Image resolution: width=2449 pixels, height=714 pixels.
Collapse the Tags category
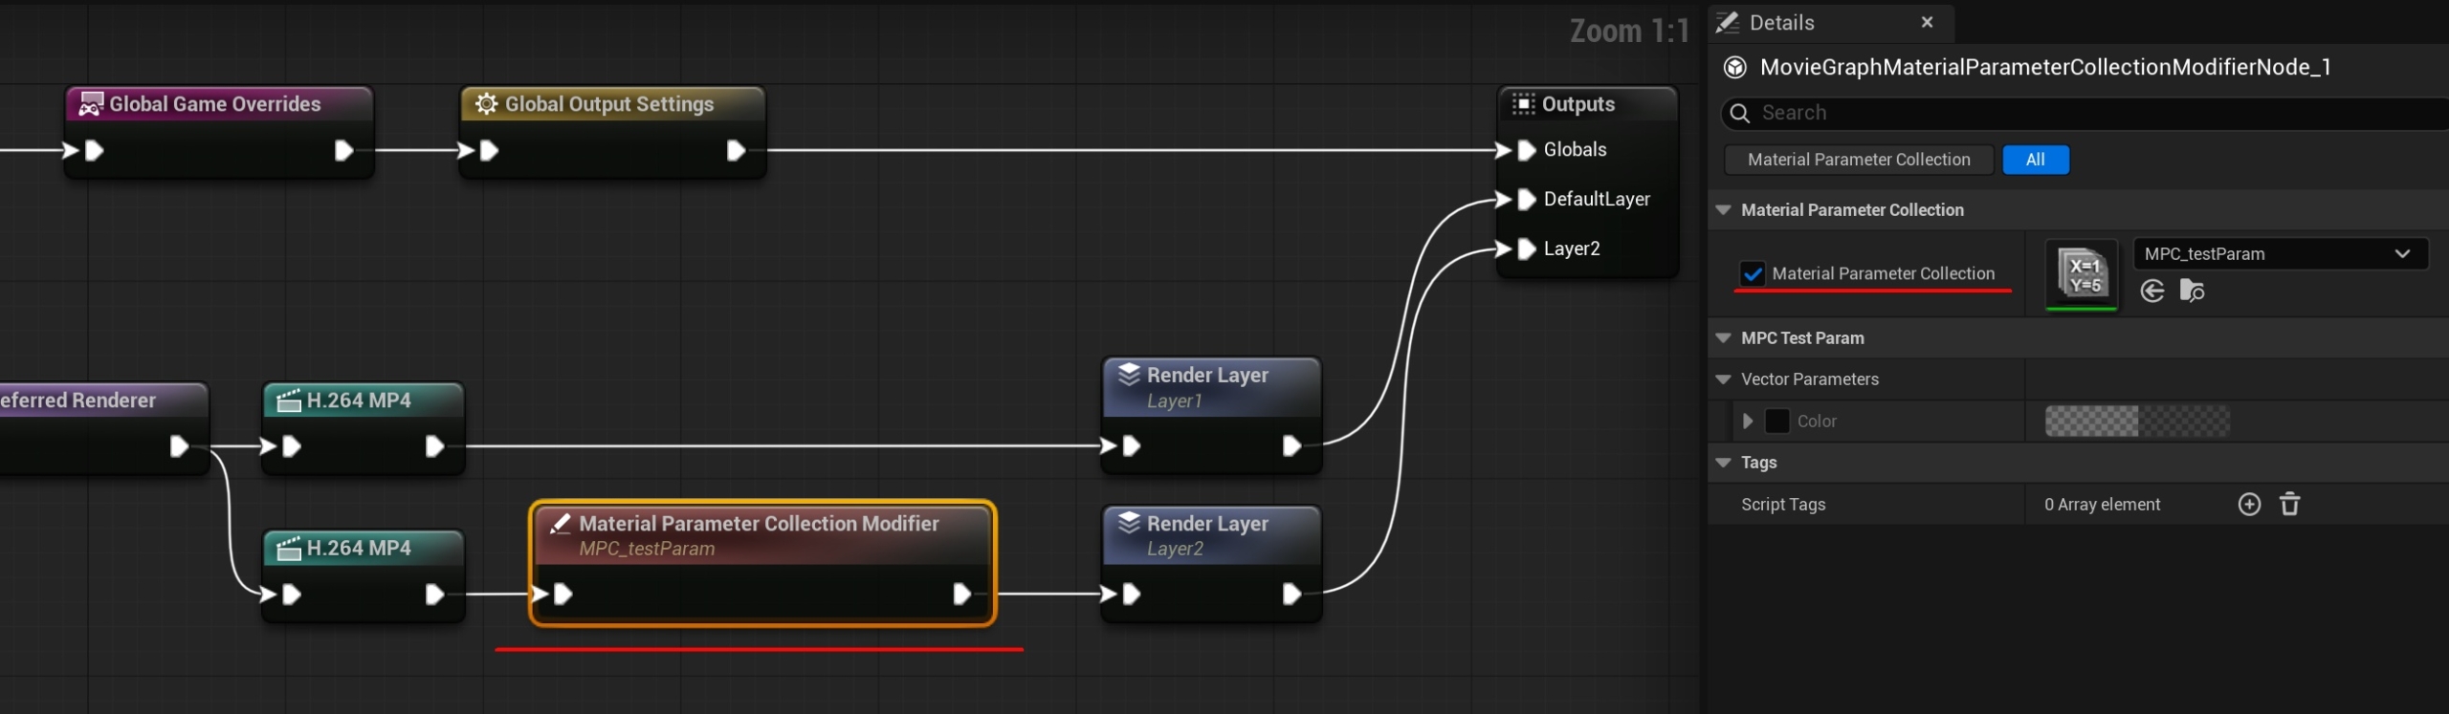(1724, 463)
